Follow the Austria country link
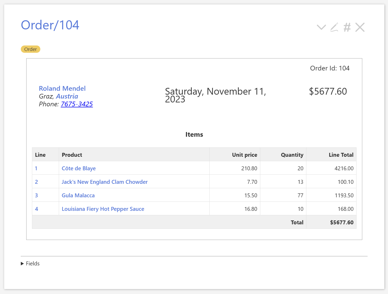 coord(67,96)
